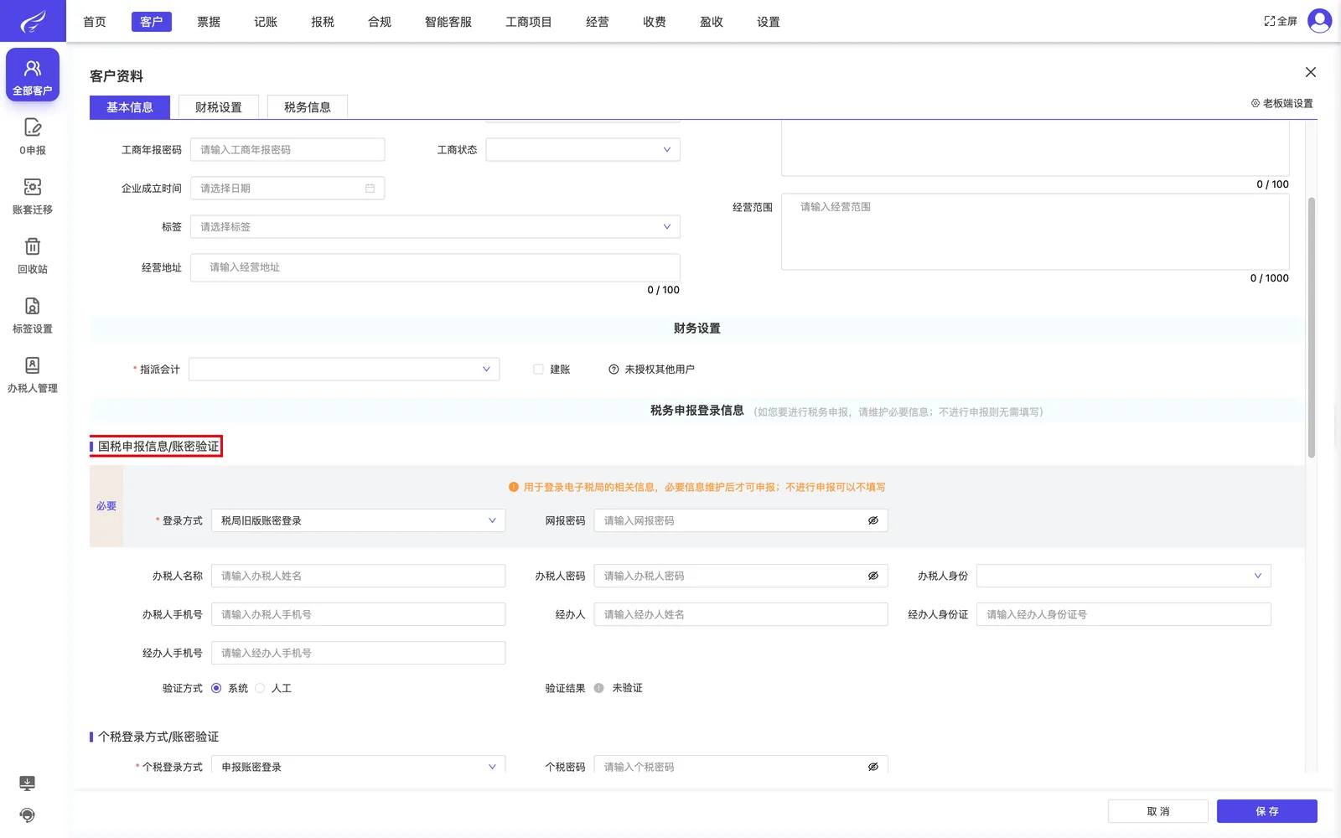
Task: Open 个税登录方式 dropdown
Action: [358, 765]
